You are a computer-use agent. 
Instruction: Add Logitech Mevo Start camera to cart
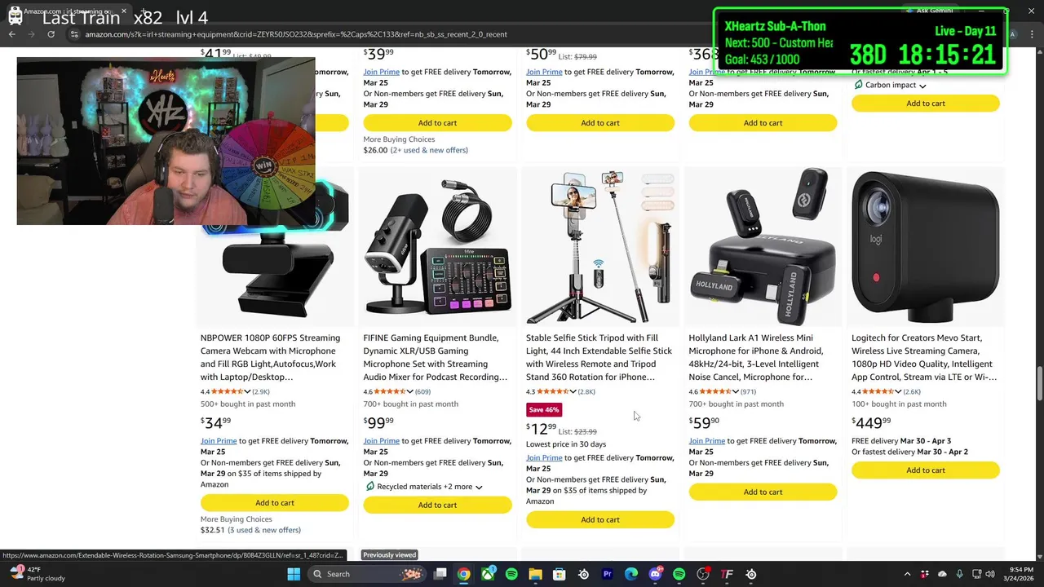click(x=926, y=470)
